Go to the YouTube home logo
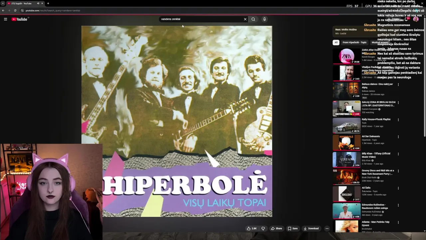 (20, 19)
